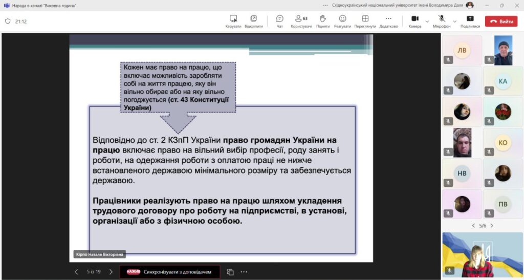
Task: Unmute with the Мікрофон toggle
Action: point(442,21)
